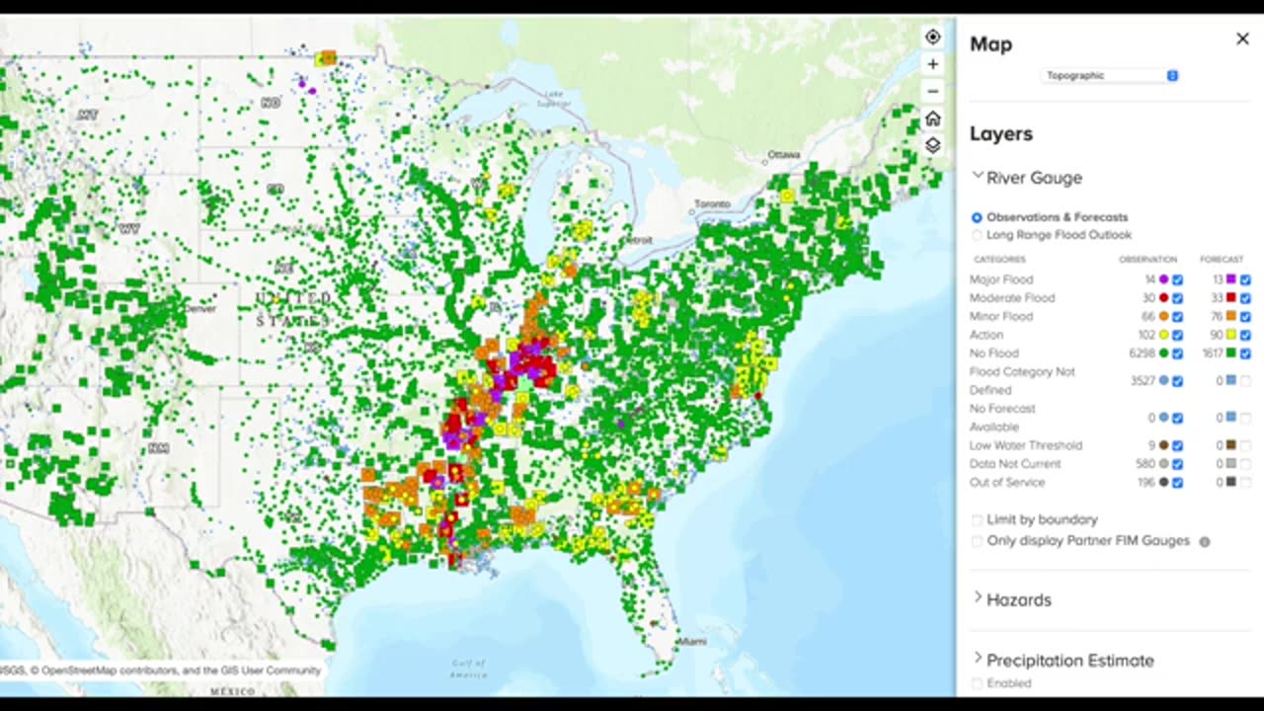Expand the Precipitation Estimate section
Screen dimensions: 1264x711
[1063, 660]
